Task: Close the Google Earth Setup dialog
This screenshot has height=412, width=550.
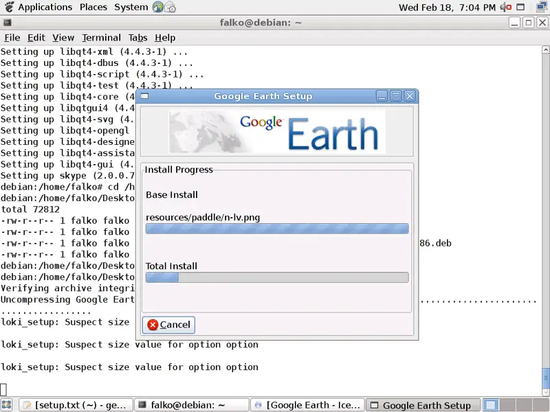Action: (410, 96)
